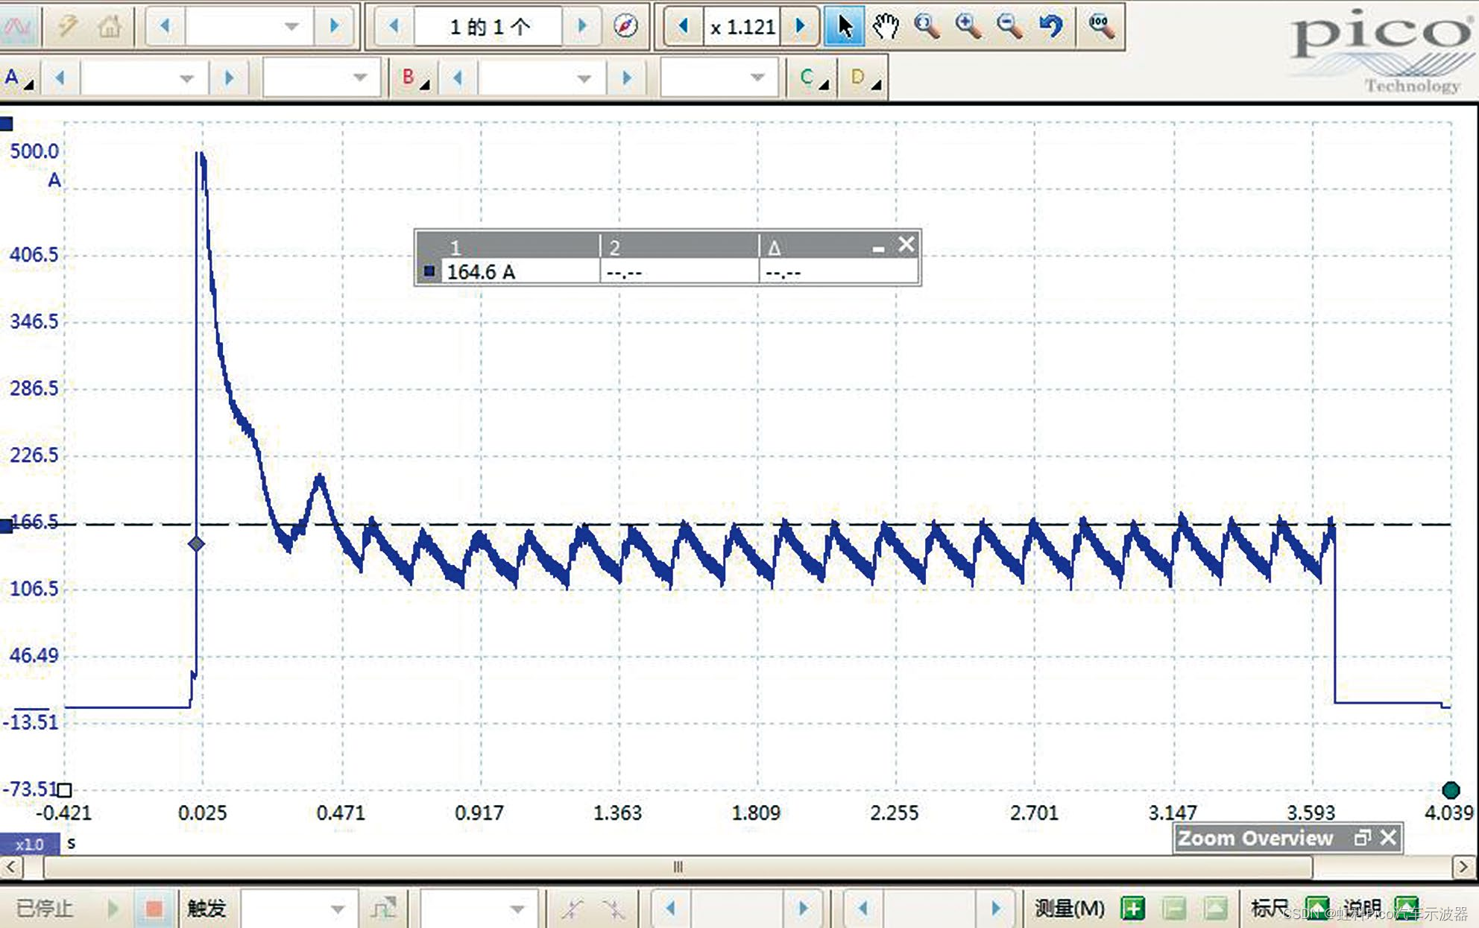Viewport: 1479px width, 928px height.
Task: Undo the last zoom action
Action: pyautogui.click(x=1051, y=27)
